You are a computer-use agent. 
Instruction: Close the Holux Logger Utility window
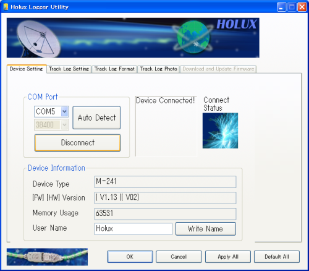pyautogui.click(x=302, y=7)
